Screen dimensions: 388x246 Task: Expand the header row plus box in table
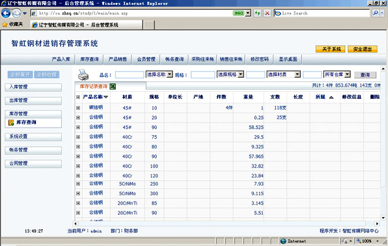point(78,97)
